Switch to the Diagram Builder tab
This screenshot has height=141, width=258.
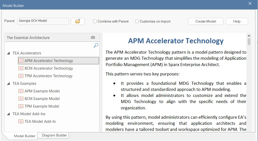point(54,135)
